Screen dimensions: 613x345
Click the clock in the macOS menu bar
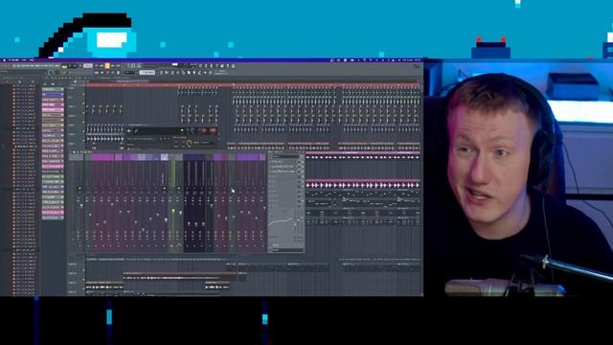coord(412,60)
